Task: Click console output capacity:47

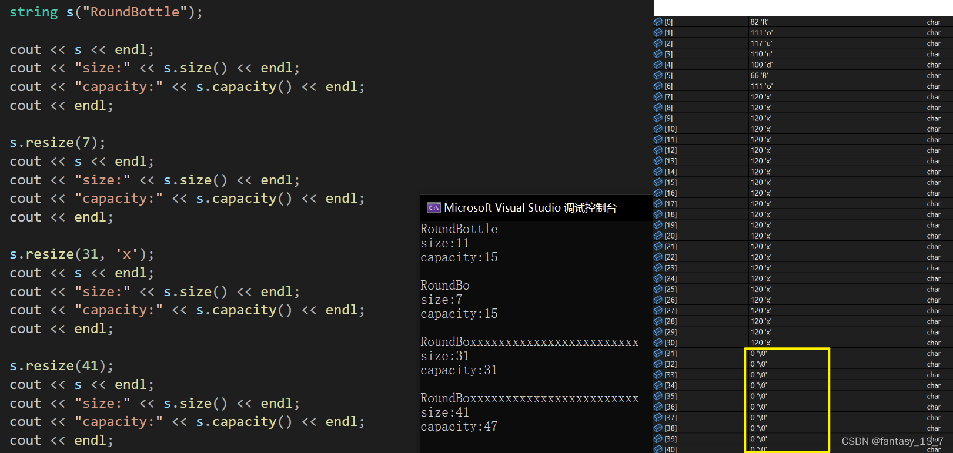Action: 459,427
